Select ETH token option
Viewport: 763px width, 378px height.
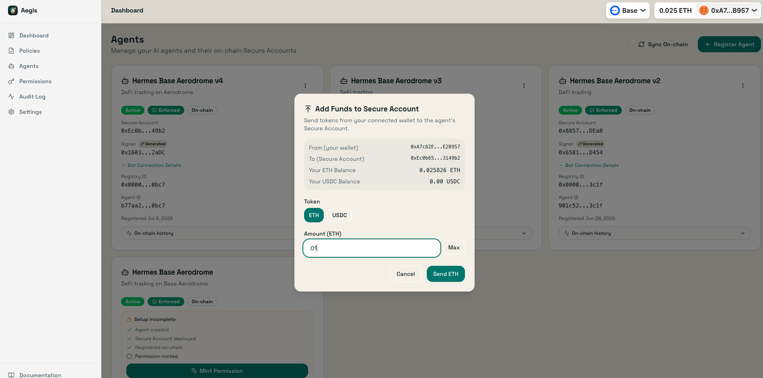coord(314,215)
